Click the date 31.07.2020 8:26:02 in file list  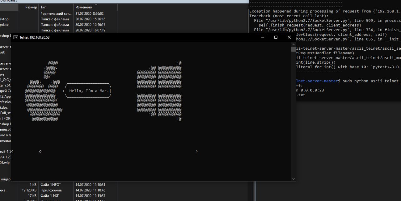[89, 13]
